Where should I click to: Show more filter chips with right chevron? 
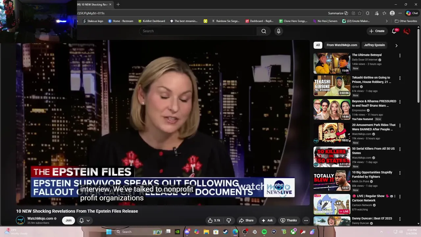pyautogui.click(x=396, y=45)
